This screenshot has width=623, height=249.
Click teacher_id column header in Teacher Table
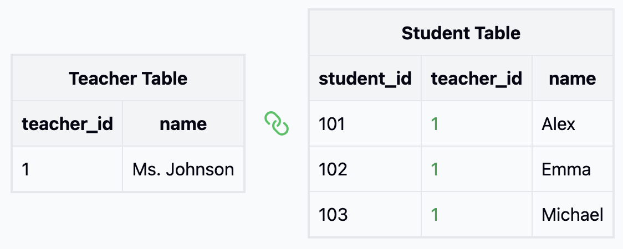(x=68, y=124)
